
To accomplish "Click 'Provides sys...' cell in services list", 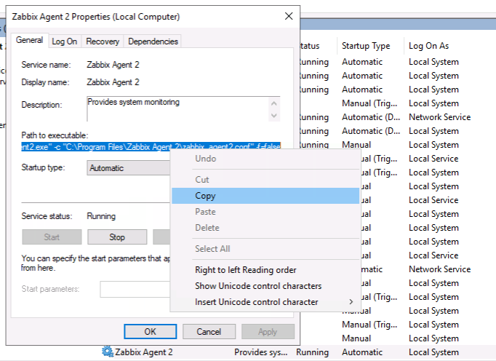I will click(x=260, y=352).
